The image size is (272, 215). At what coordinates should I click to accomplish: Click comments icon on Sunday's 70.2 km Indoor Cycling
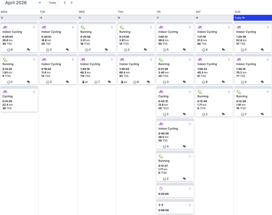(x=262, y=82)
